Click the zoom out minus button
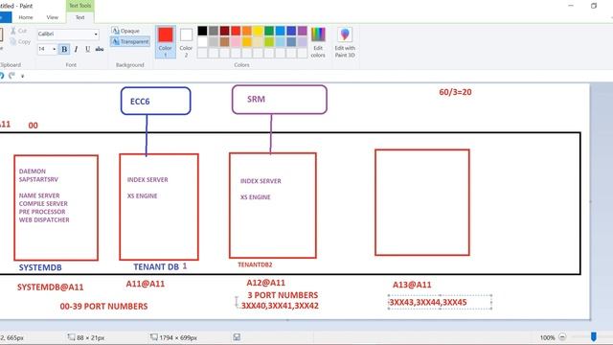Screen dimensions: 613x345 point(562,336)
